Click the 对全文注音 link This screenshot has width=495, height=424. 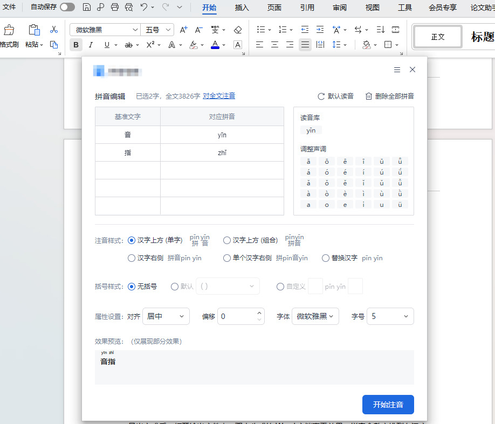pyautogui.click(x=219, y=96)
